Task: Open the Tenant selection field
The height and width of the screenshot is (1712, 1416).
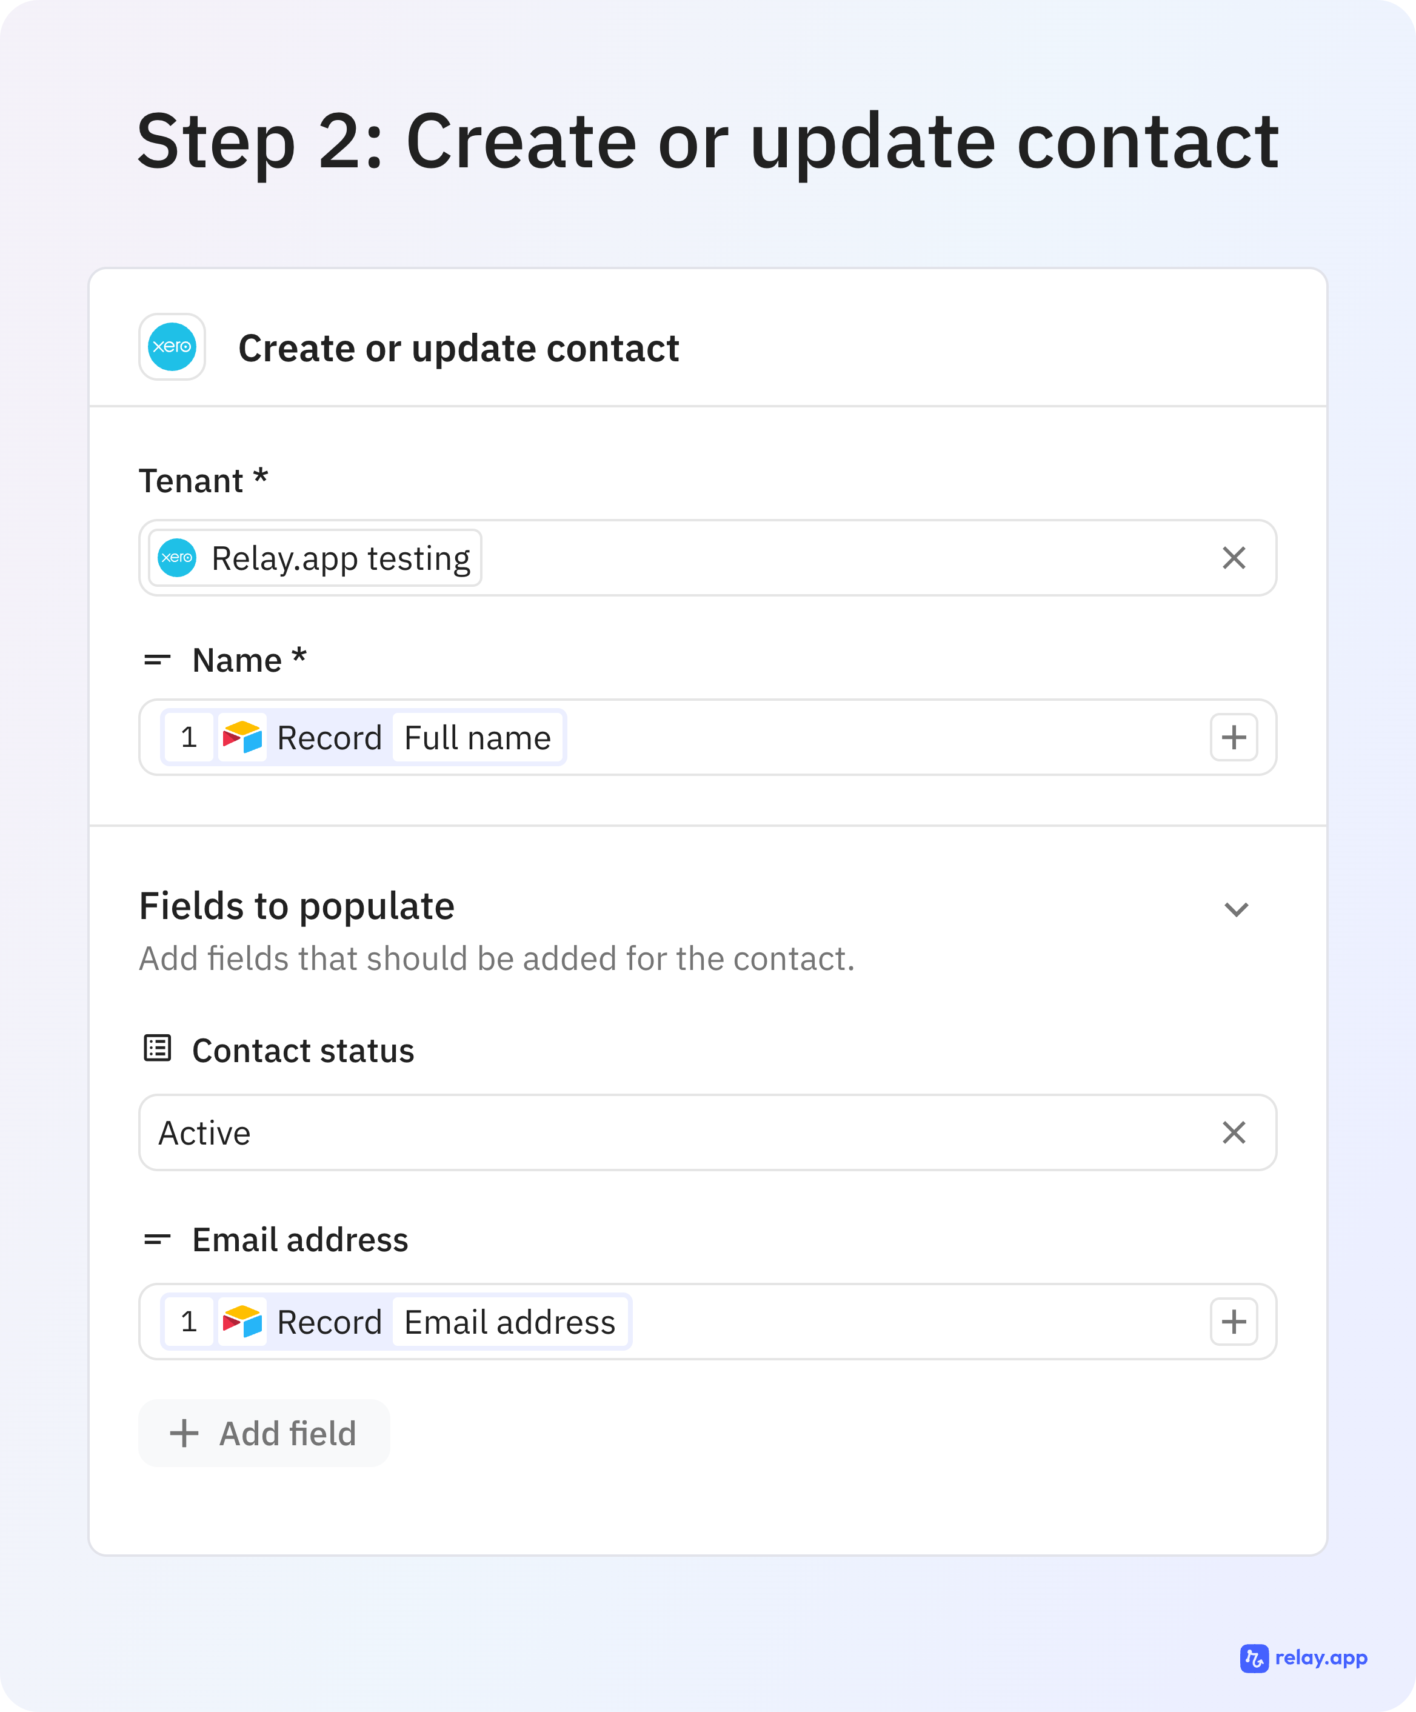Action: pyautogui.click(x=815, y=558)
